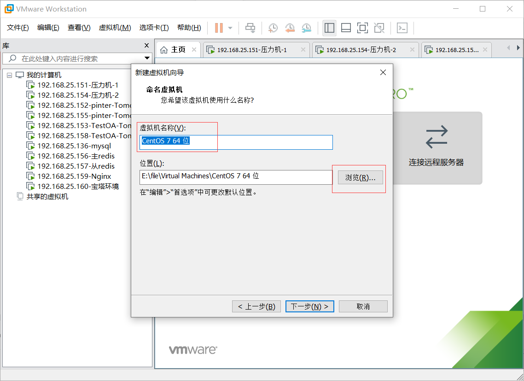Open the 选项卡(T) menu
Image resolution: width=524 pixels, height=381 pixels.
pyautogui.click(x=154, y=28)
